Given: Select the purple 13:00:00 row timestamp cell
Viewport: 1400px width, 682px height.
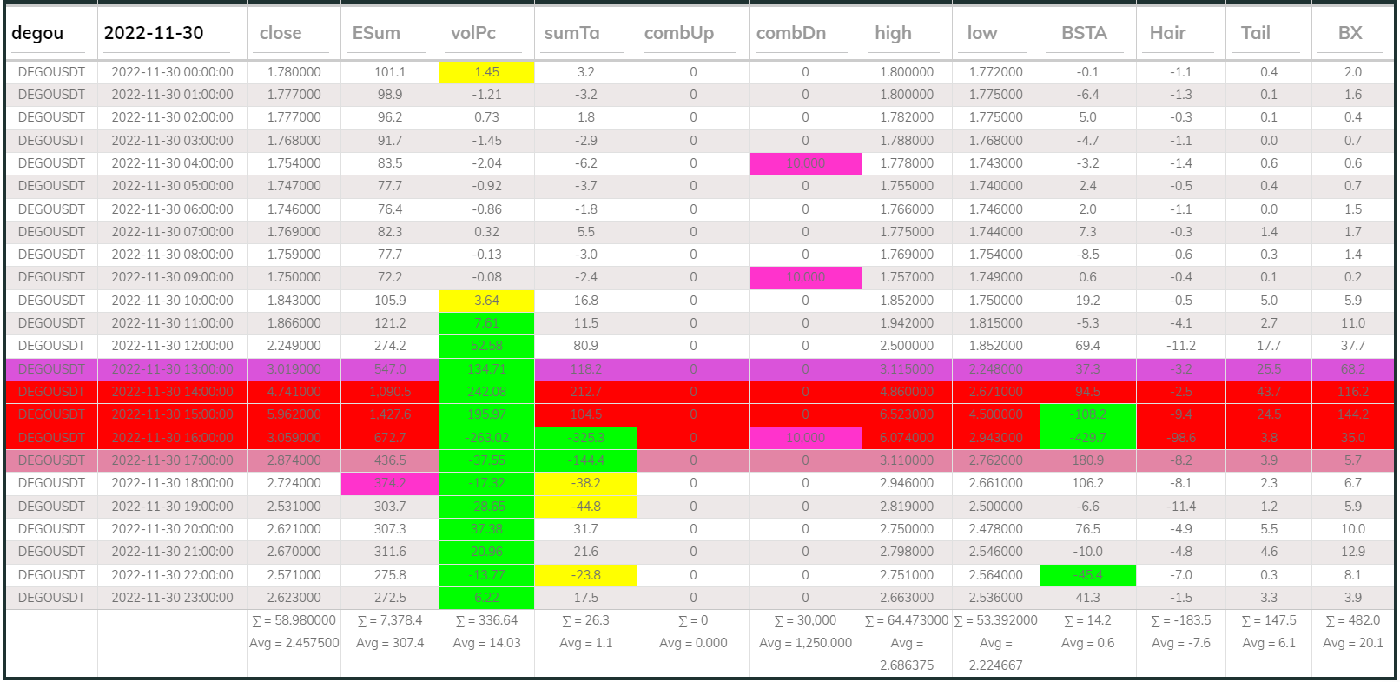Looking at the screenshot, I should (172, 369).
